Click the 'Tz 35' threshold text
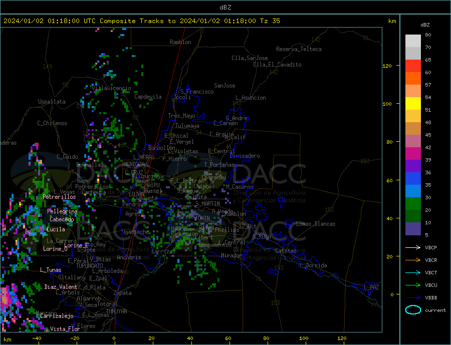Image resolution: width=451 pixels, height=345 pixels. [270, 21]
